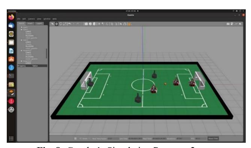The width and height of the screenshot is (251, 148).
Task: Open the plot utility icon
Action: click(236, 24)
